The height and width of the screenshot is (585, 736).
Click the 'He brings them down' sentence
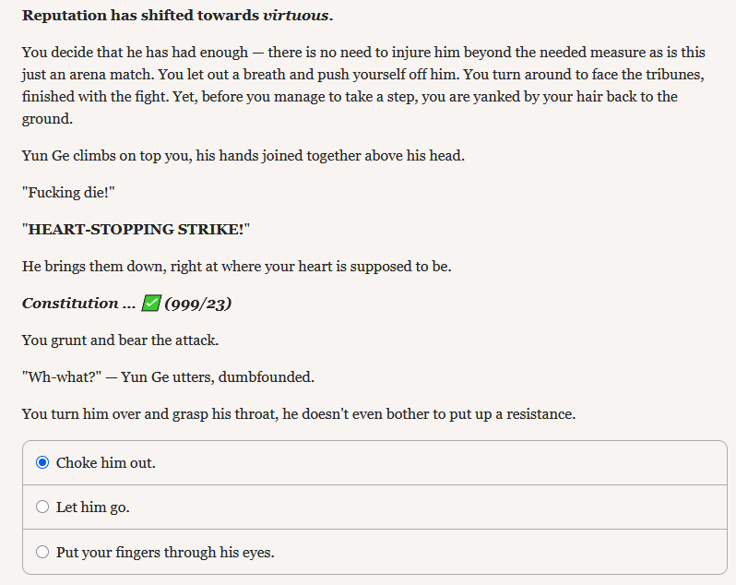pos(236,267)
